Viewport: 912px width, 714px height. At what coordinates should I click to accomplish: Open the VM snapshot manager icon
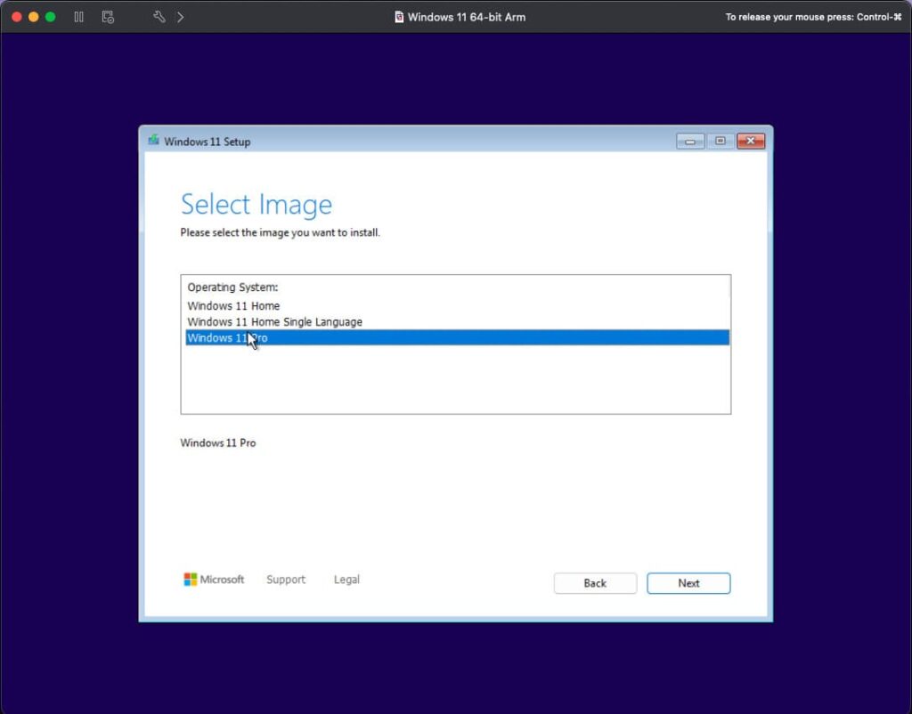coord(108,17)
